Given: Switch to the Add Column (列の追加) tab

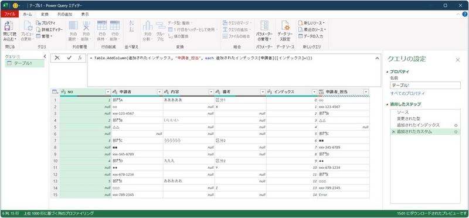Looking at the screenshot, I should coord(64,14).
